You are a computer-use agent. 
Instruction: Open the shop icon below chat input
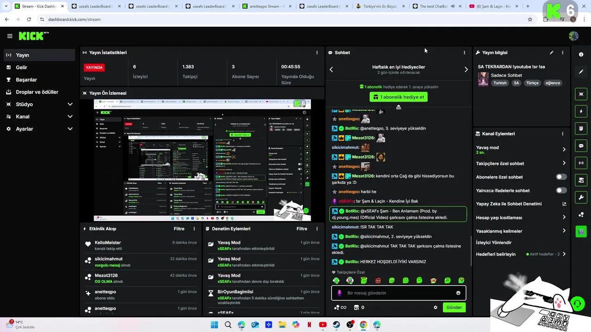tap(356, 308)
